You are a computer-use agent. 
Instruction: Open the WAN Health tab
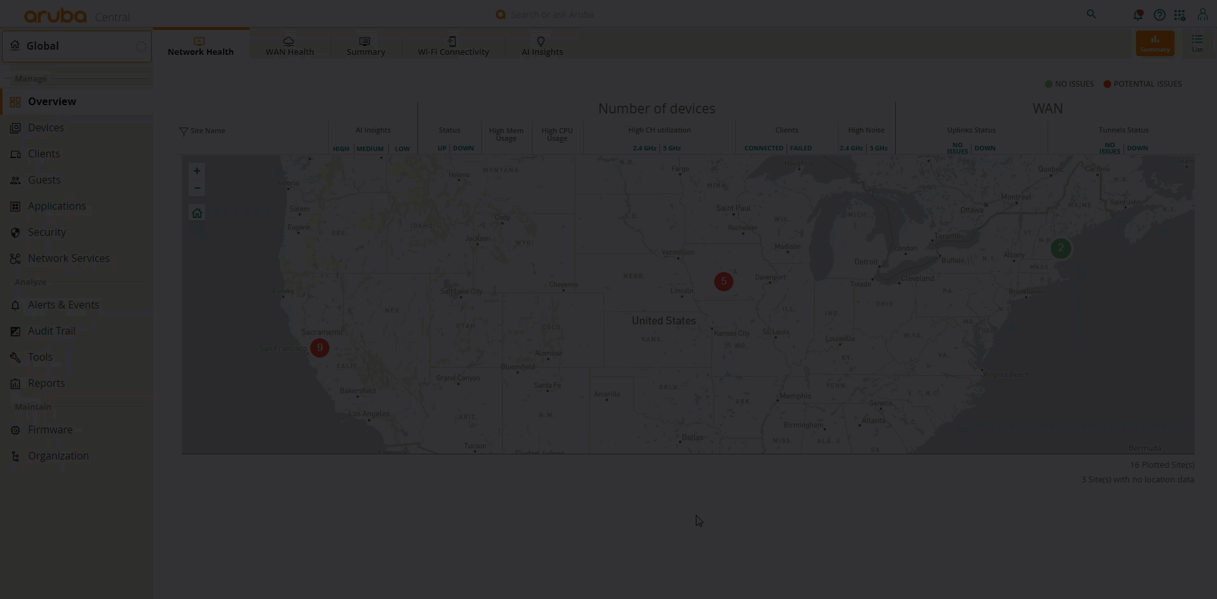point(289,46)
